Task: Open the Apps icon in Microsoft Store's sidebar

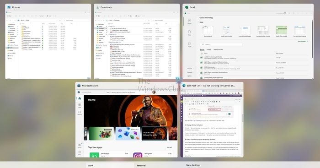Action: [80, 105]
